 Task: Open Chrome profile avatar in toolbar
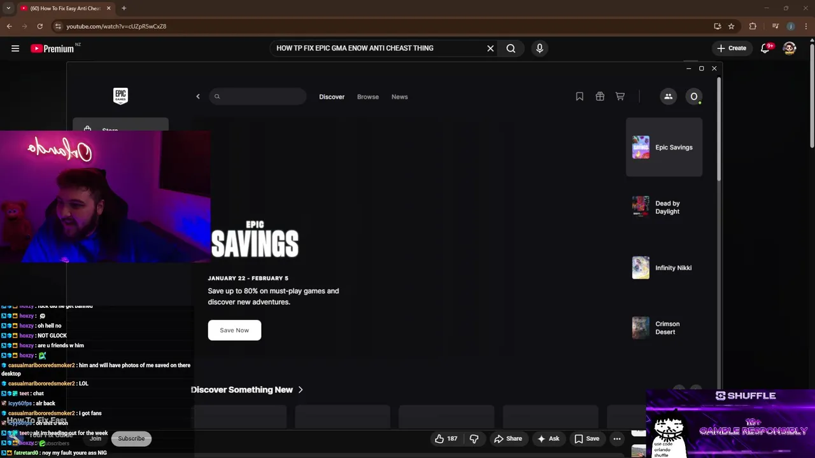(x=791, y=26)
